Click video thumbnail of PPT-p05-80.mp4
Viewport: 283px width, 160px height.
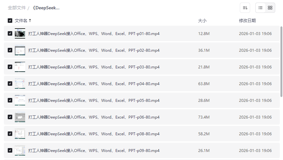20,100
